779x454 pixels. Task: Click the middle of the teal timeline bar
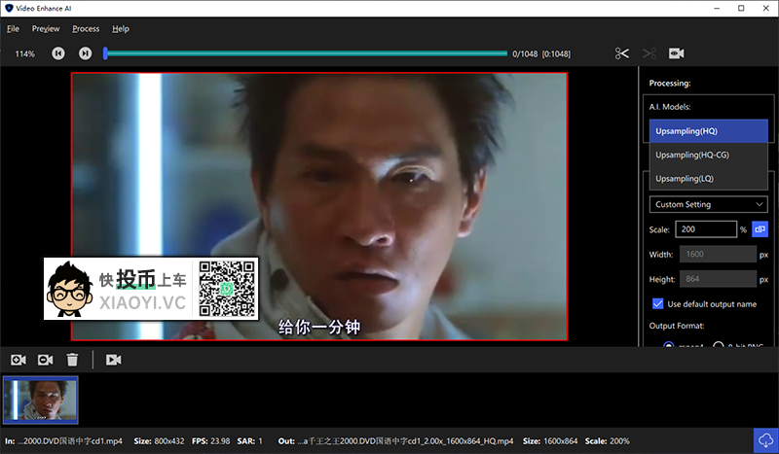click(306, 53)
